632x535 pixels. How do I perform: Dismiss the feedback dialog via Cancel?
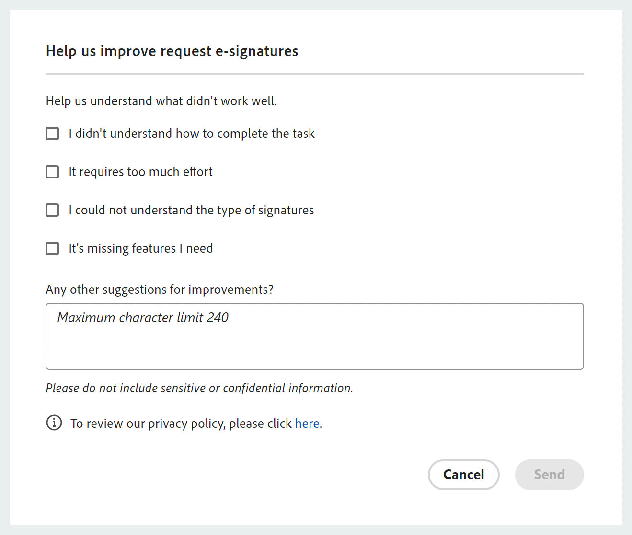click(463, 474)
